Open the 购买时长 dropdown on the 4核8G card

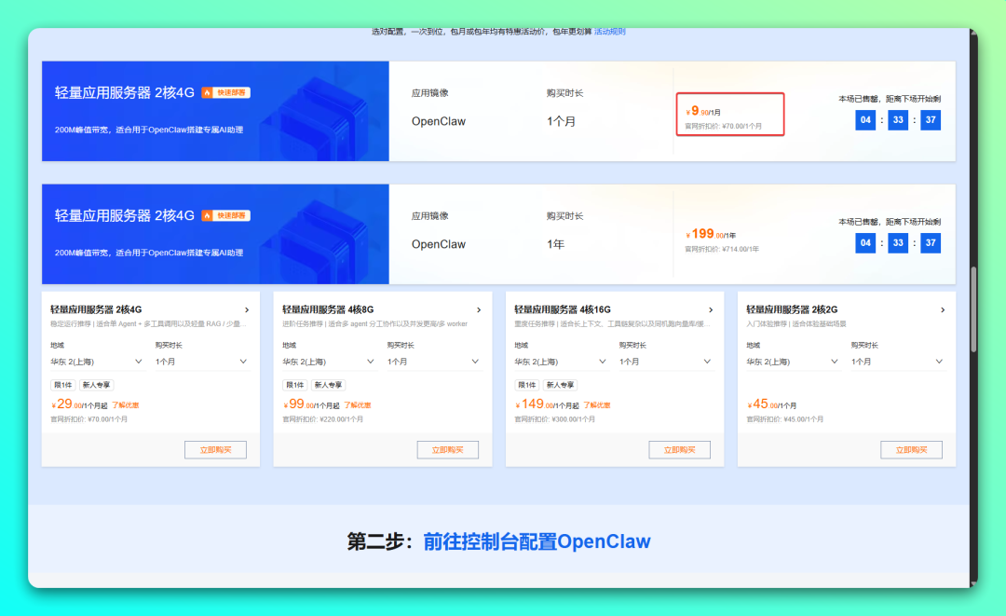tap(431, 361)
